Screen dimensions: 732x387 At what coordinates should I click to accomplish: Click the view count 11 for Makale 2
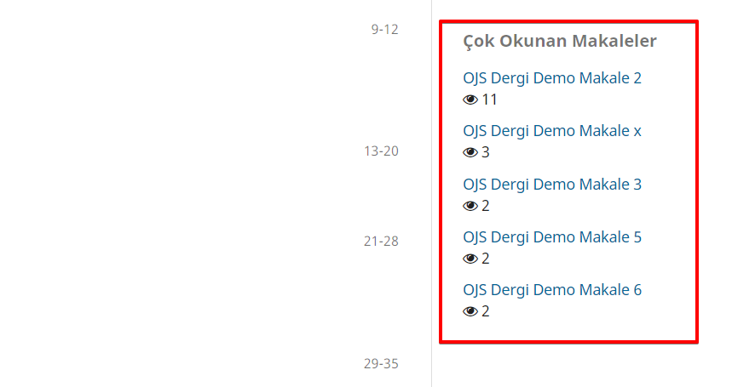[489, 100]
